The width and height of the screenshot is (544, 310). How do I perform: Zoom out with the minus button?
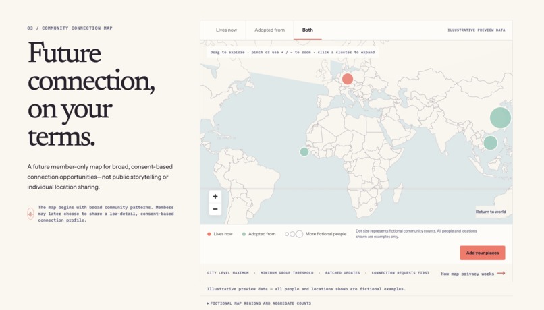215,209
